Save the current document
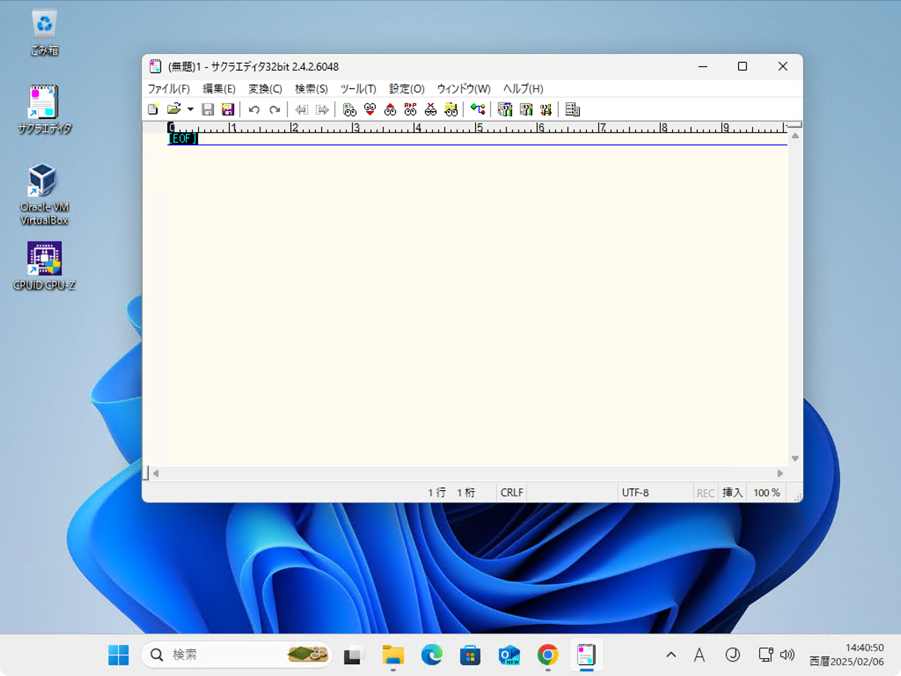Image resolution: width=901 pixels, height=676 pixels. 207,109
